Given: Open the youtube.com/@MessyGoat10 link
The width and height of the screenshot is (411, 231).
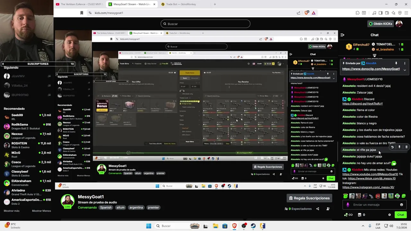Looking at the screenshot, I should (x=370, y=174).
